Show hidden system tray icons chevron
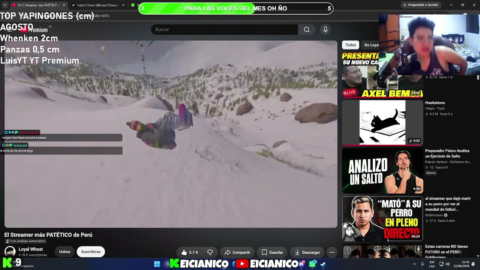Screen dimensions: 480x270 coord(414,264)
